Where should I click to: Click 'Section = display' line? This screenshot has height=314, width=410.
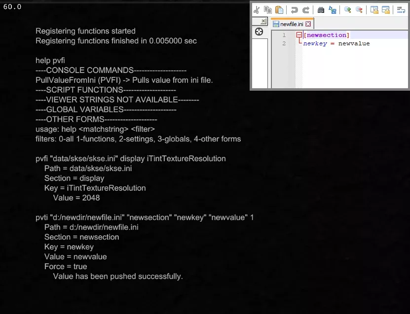[75, 178]
